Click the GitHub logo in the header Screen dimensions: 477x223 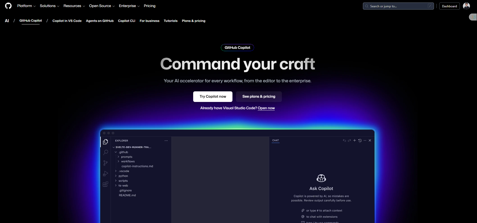click(x=8, y=6)
